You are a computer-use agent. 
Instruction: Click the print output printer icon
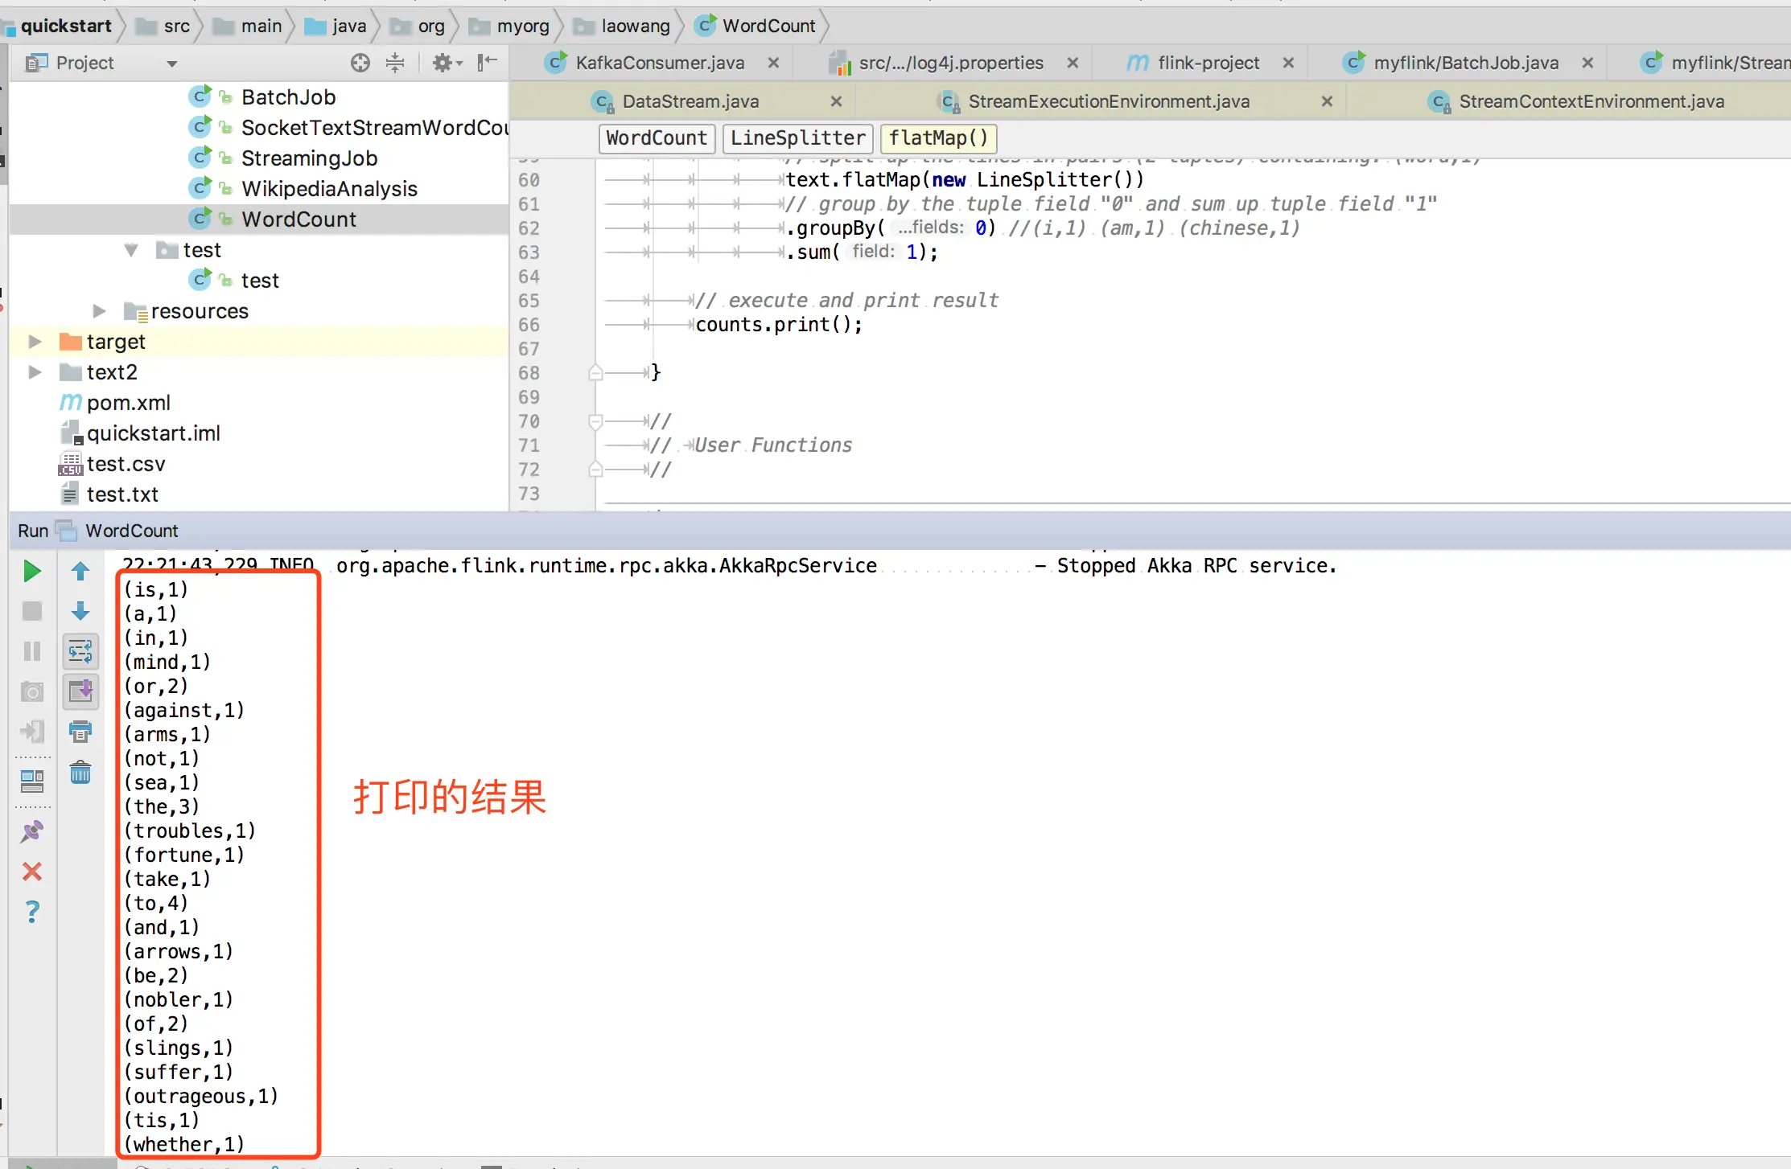coord(80,732)
